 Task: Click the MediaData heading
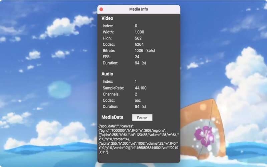point(112,117)
